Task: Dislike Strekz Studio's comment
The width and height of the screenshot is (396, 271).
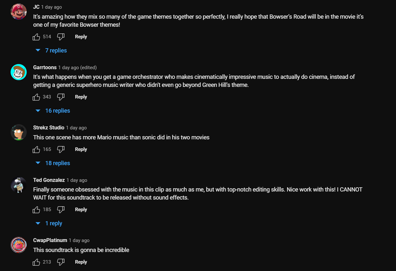Action: pyautogui.click(x=61, y=149)
